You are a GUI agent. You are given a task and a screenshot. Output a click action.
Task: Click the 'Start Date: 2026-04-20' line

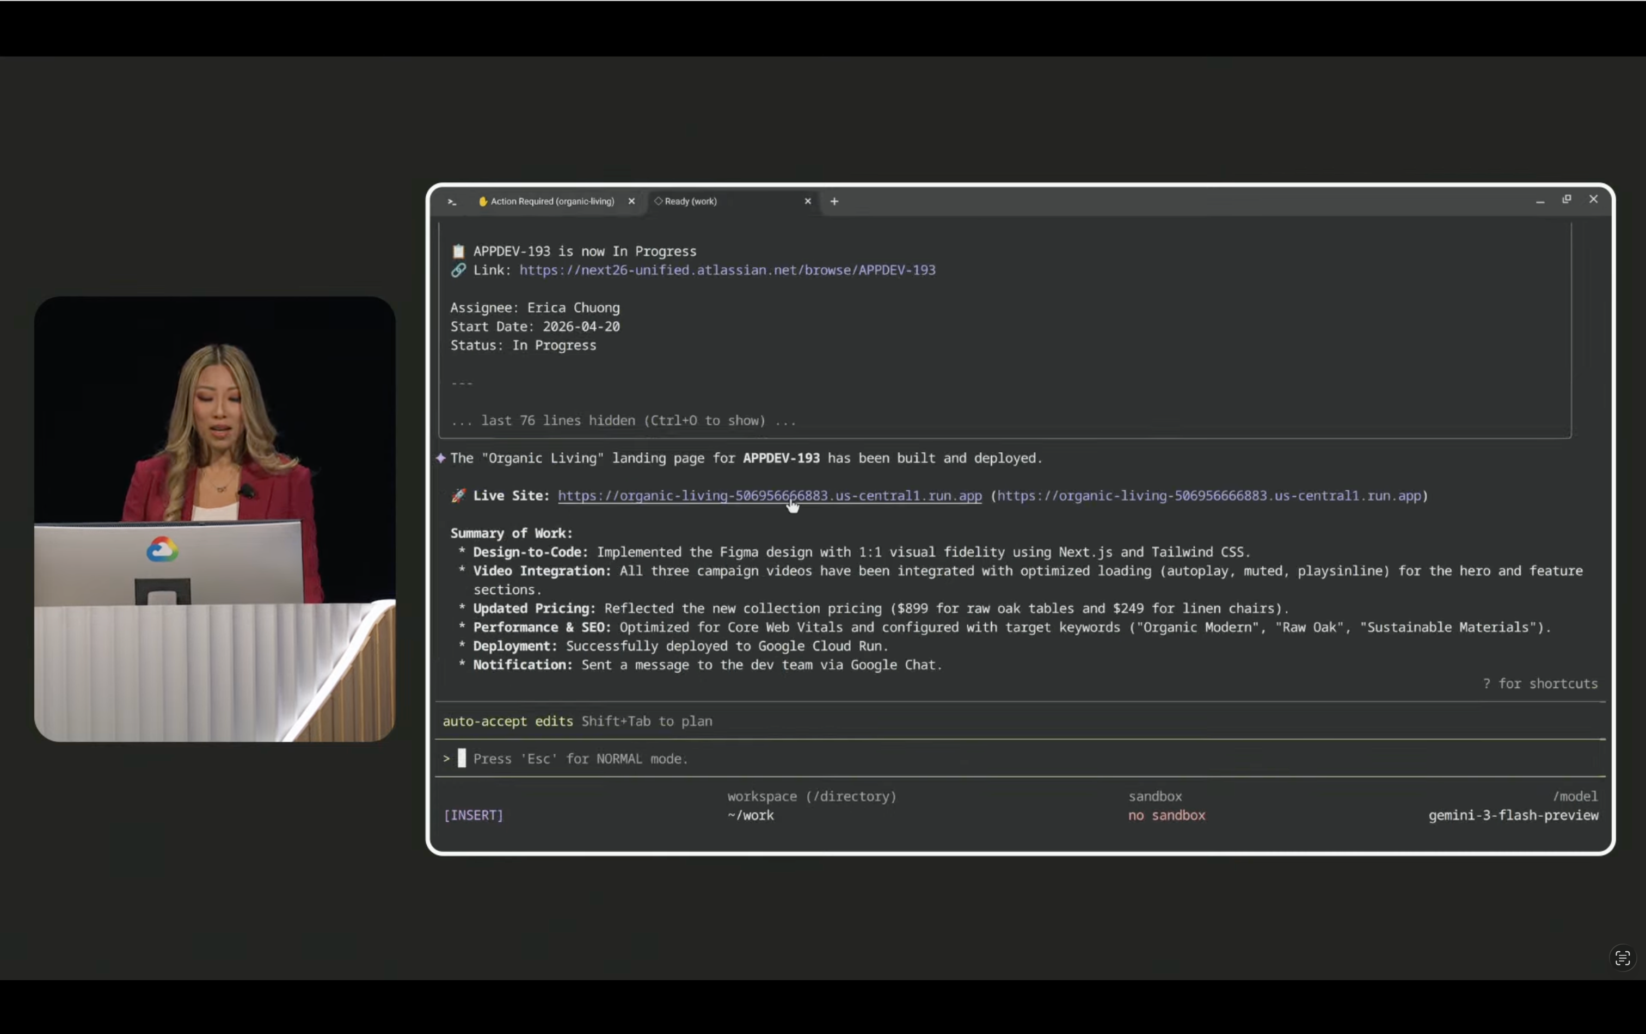click(x=535, y=327)
